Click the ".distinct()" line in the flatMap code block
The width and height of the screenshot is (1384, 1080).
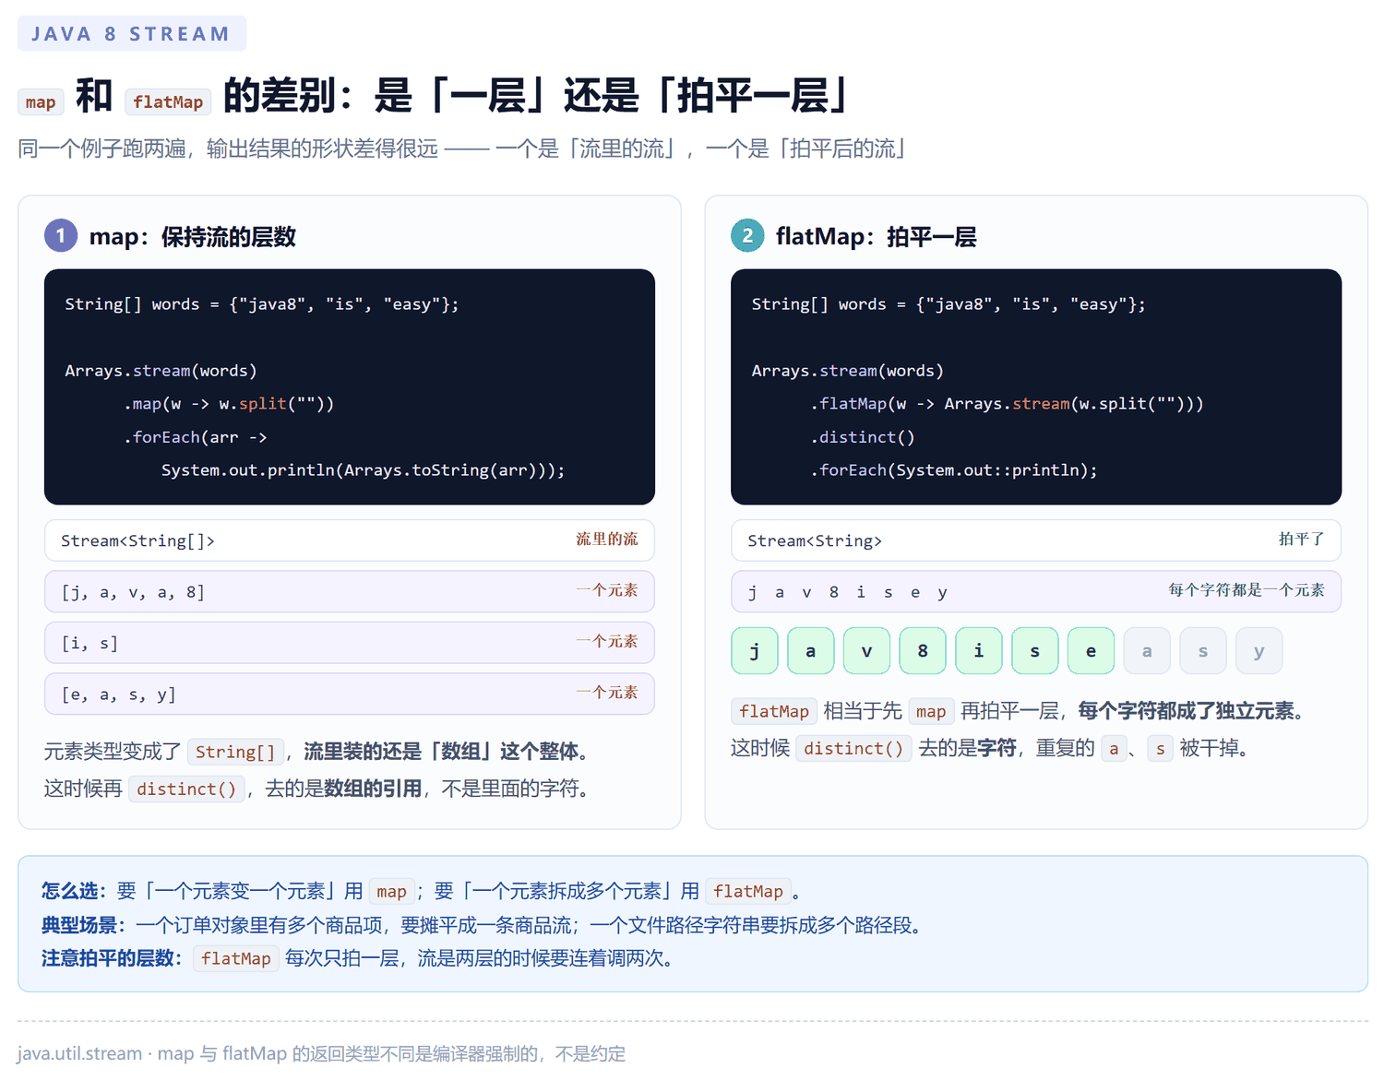click(x=862, y=437)
